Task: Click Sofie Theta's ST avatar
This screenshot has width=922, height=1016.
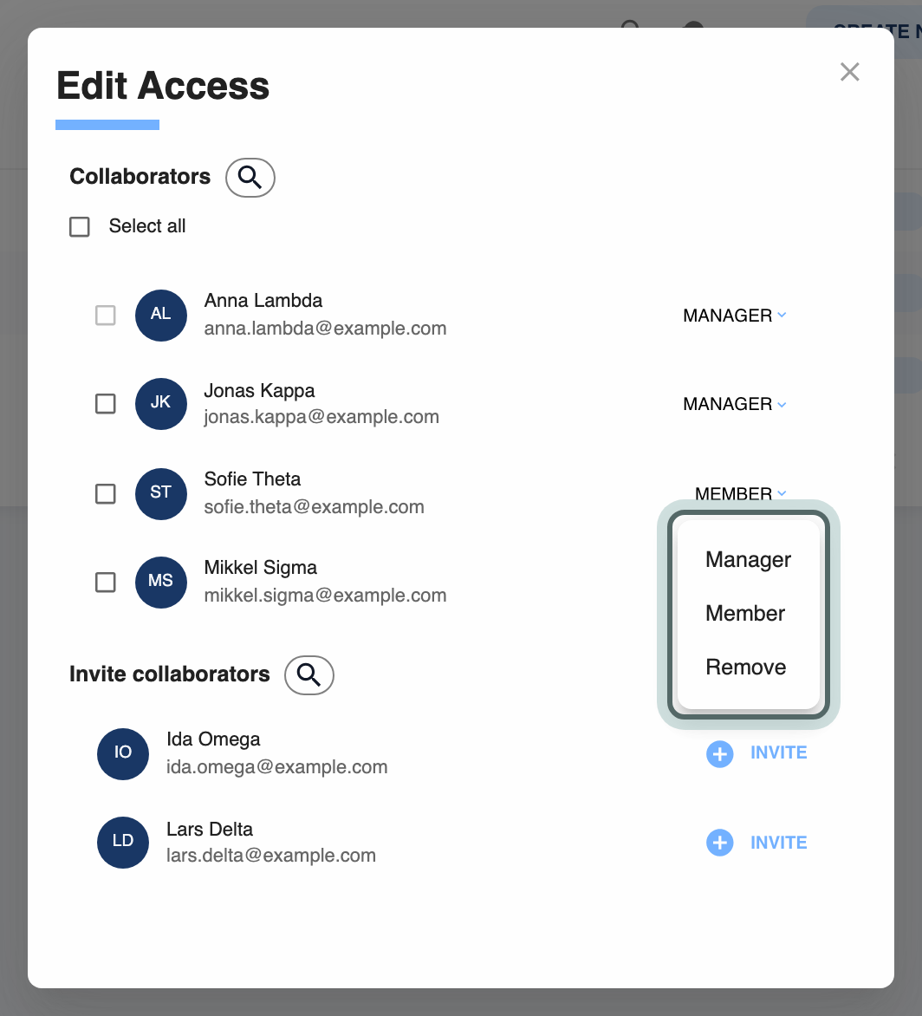Action: point(161,494)
